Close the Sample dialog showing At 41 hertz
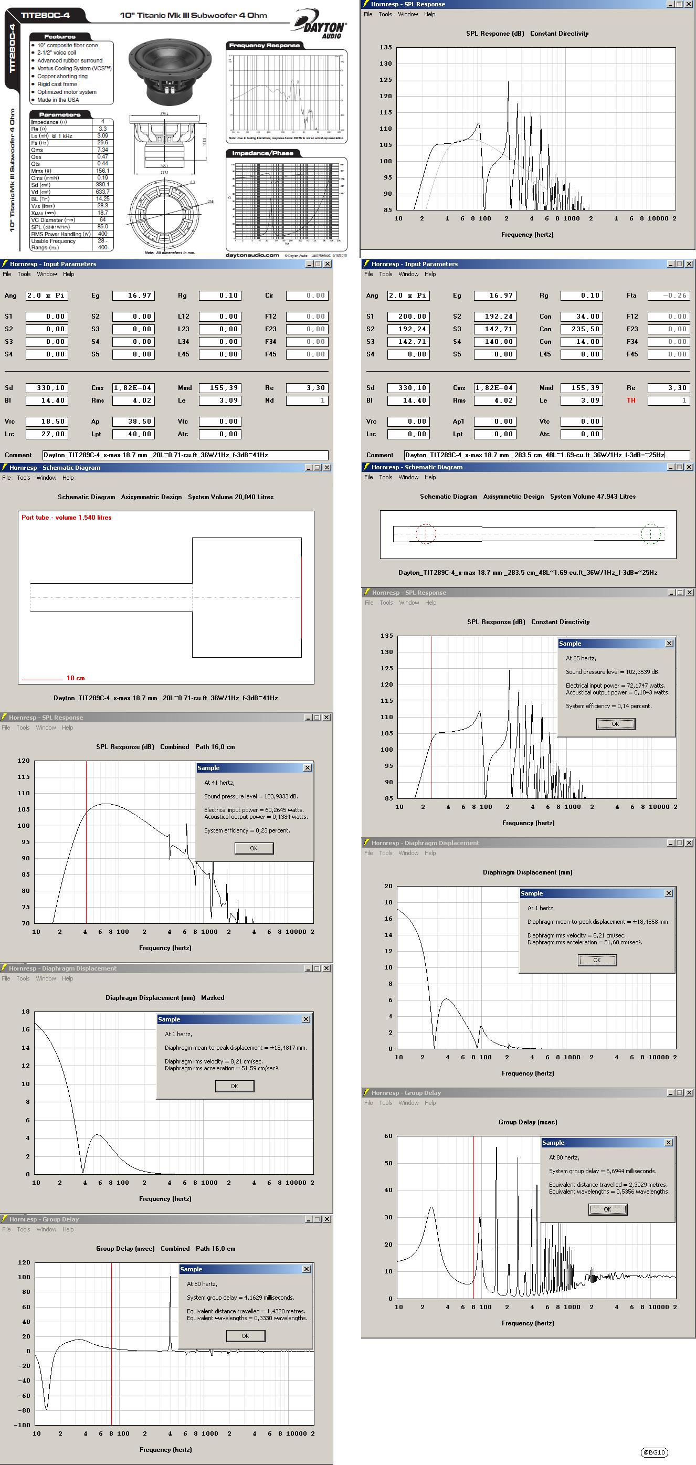 click(308, 768)
